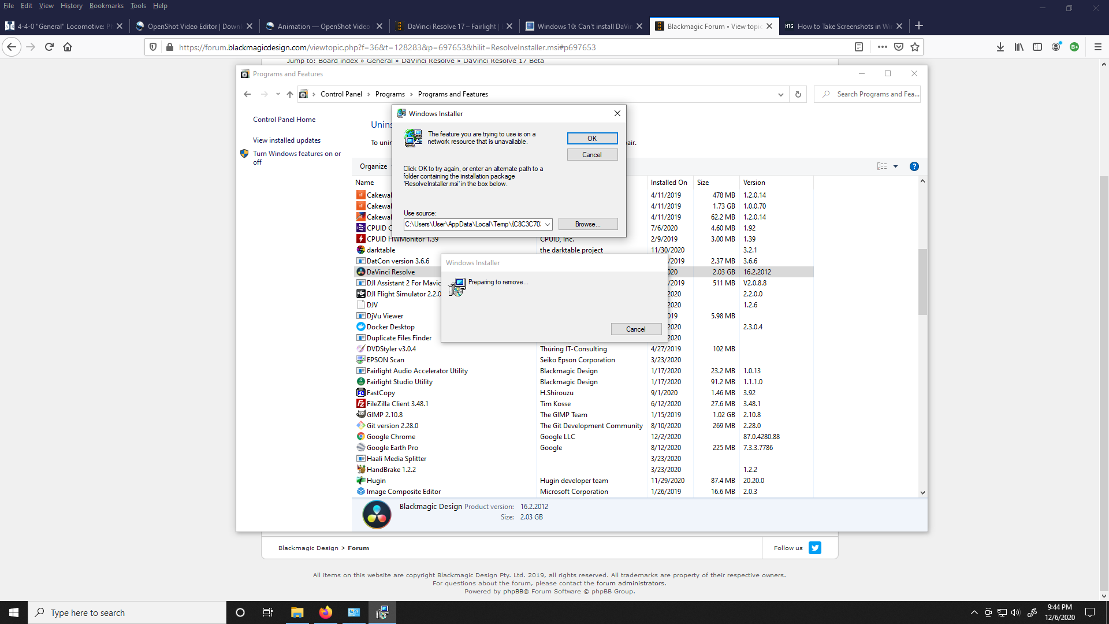Open Task View on taskbar
The width and height of the screenshot is (1109, 624).
268,612
